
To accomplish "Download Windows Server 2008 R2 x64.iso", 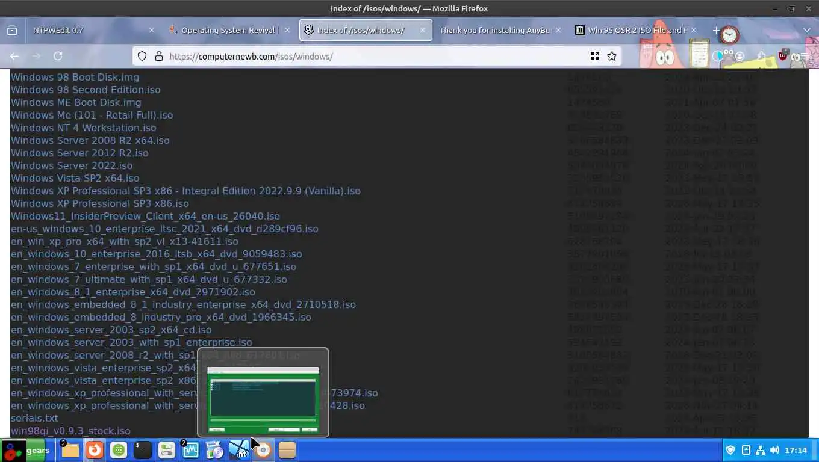I will [x=90, y=140].
